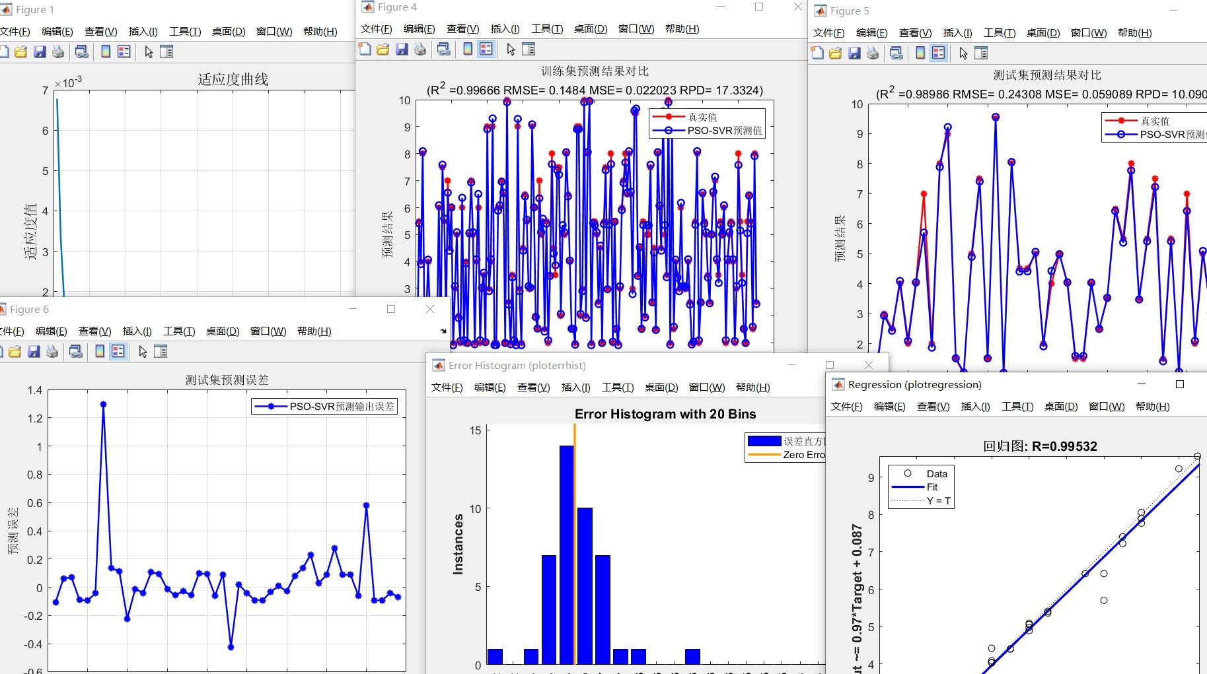Click PSO-SVR预测值 legend entry in Figure 4

tap(725, 131)
